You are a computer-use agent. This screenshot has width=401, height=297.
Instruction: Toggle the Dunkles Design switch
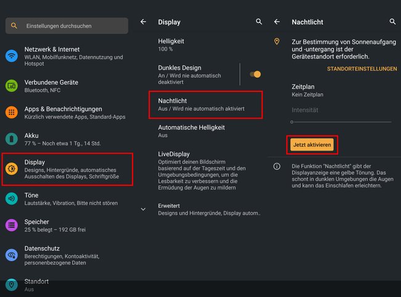click(255, 74)
